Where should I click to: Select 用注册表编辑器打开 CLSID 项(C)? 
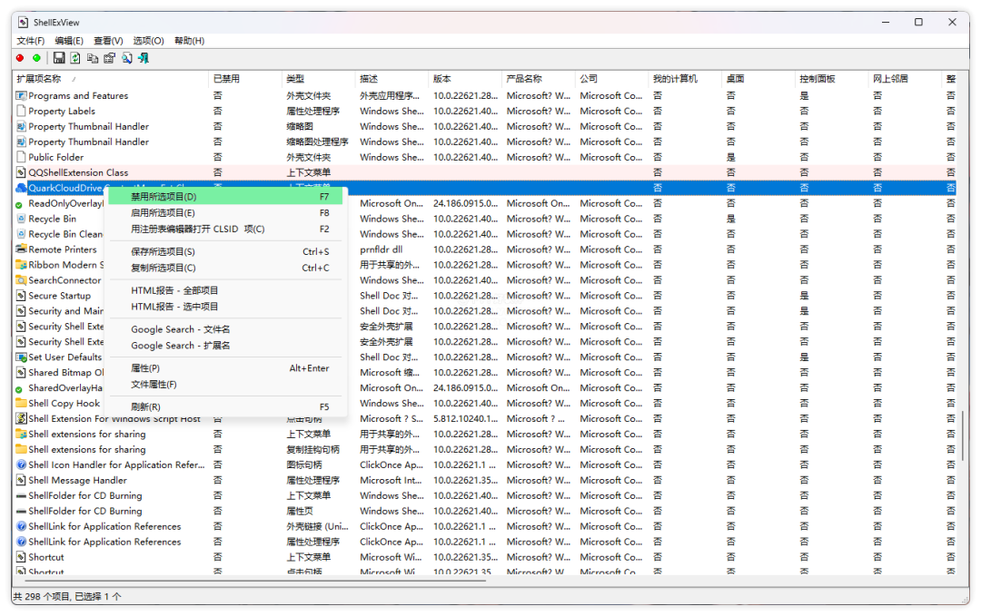pos(226,230)
